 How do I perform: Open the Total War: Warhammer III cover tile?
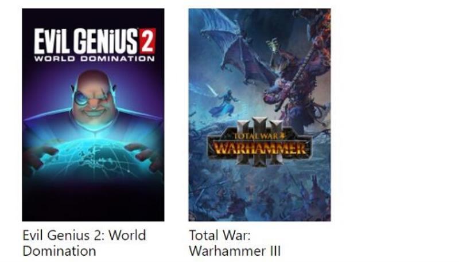coord(260,115)
